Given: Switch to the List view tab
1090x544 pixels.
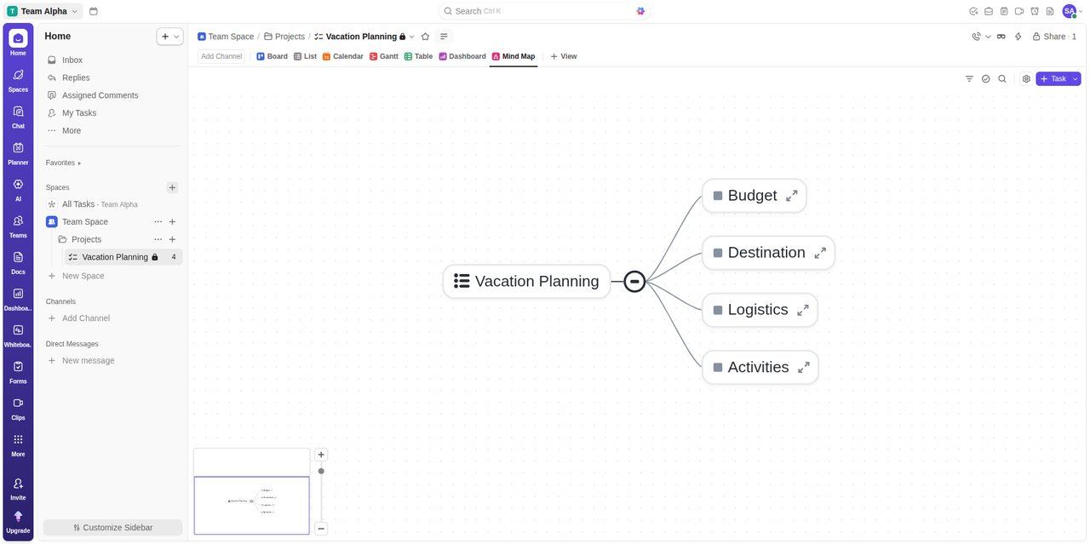Looking at the screenshot, I should pyautogui.click(x=305, y=56).
